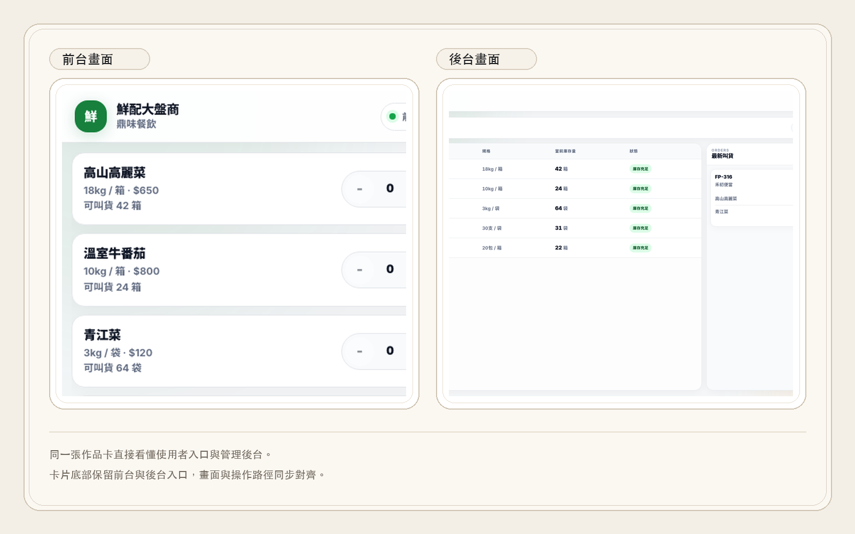This screenshot has height=534, width=855.
Task: Click the green 鮮 logo icon
Action: pyautogui.click(x=91, y=116)
